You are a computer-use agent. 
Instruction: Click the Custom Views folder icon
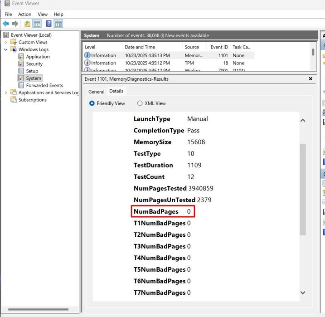click(x=14, y=42)
